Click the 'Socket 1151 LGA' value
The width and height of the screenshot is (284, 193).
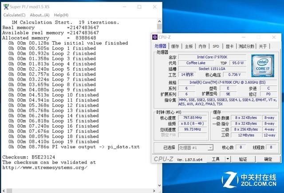pos(212,69)
